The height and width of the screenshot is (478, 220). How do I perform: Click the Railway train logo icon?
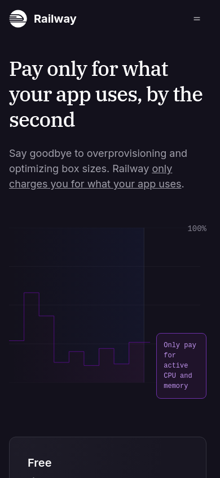(x=18, y=19)
